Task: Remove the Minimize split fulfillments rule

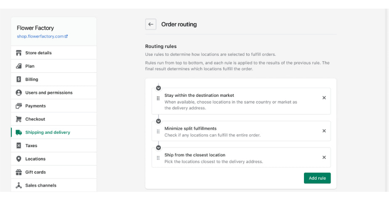Action: 324,131
